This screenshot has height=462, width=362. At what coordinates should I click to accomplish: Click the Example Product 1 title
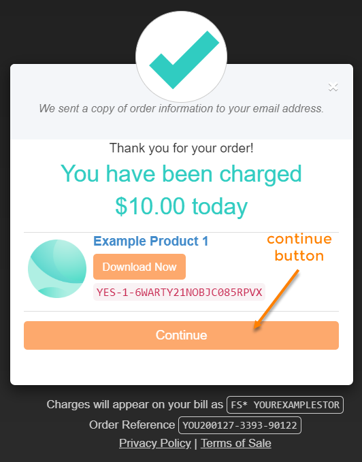pos(151,241)
